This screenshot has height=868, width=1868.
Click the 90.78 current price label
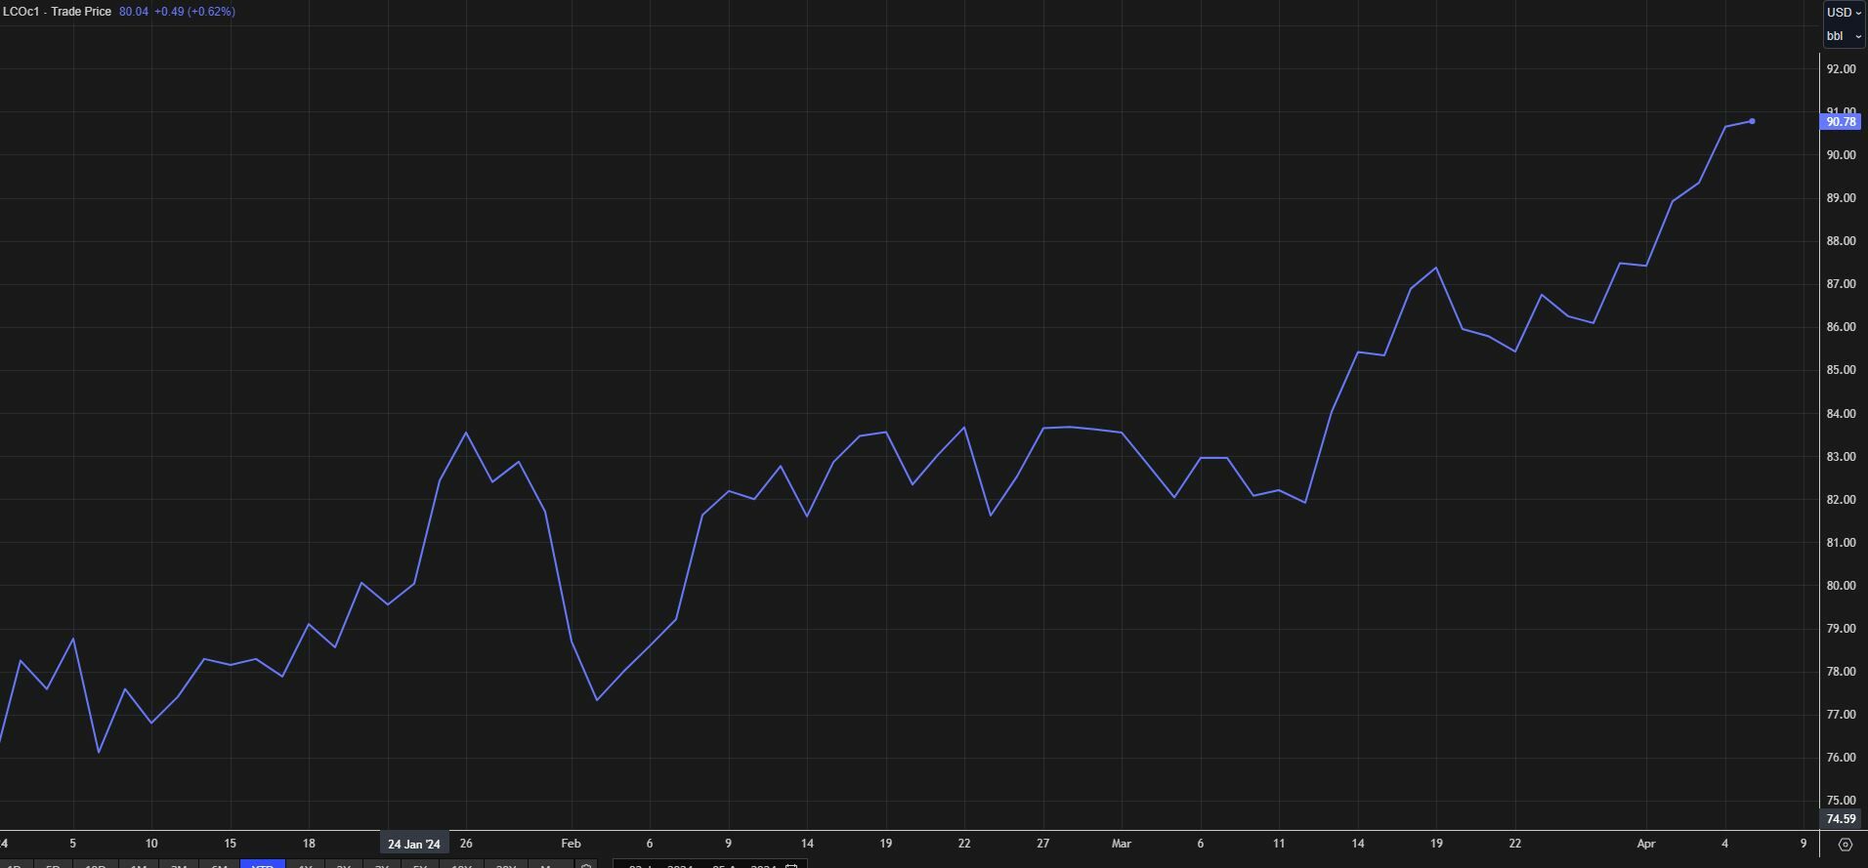click(1841, 122)
